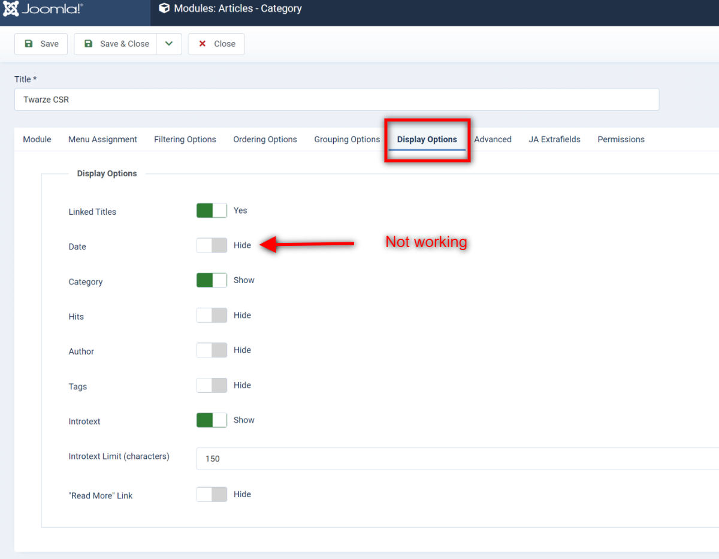Switch to the Menu Assignment tab
This screenshot has width=719, height=559.
click(102, 139)
